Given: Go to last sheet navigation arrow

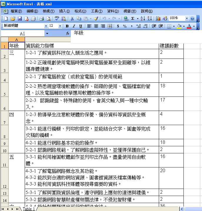Looking at the screenshot, I should click(x=17, y=209).
